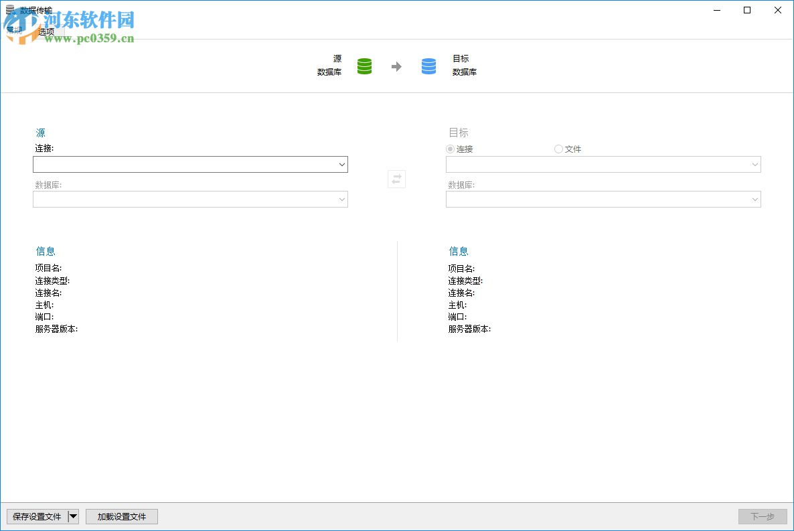794x531 pixels.
Task: Click the 下一步 button
Action: 762,516
